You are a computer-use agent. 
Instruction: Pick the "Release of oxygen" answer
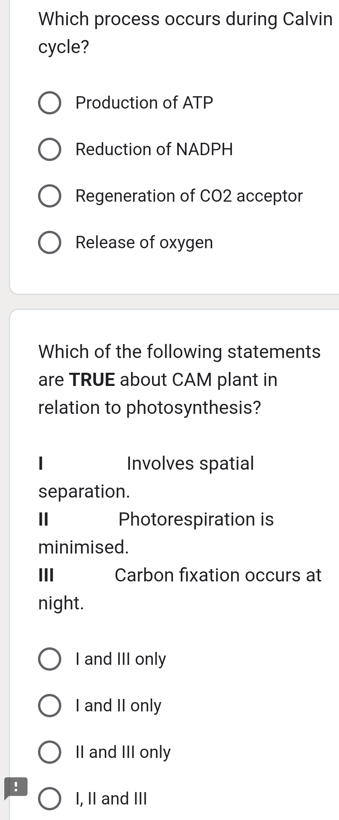[x=50, y=242]
